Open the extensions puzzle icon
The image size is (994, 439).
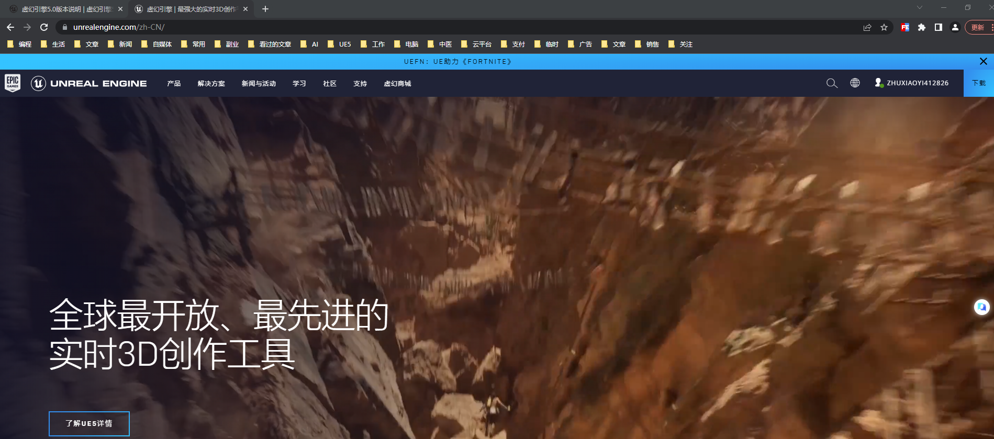922,27
